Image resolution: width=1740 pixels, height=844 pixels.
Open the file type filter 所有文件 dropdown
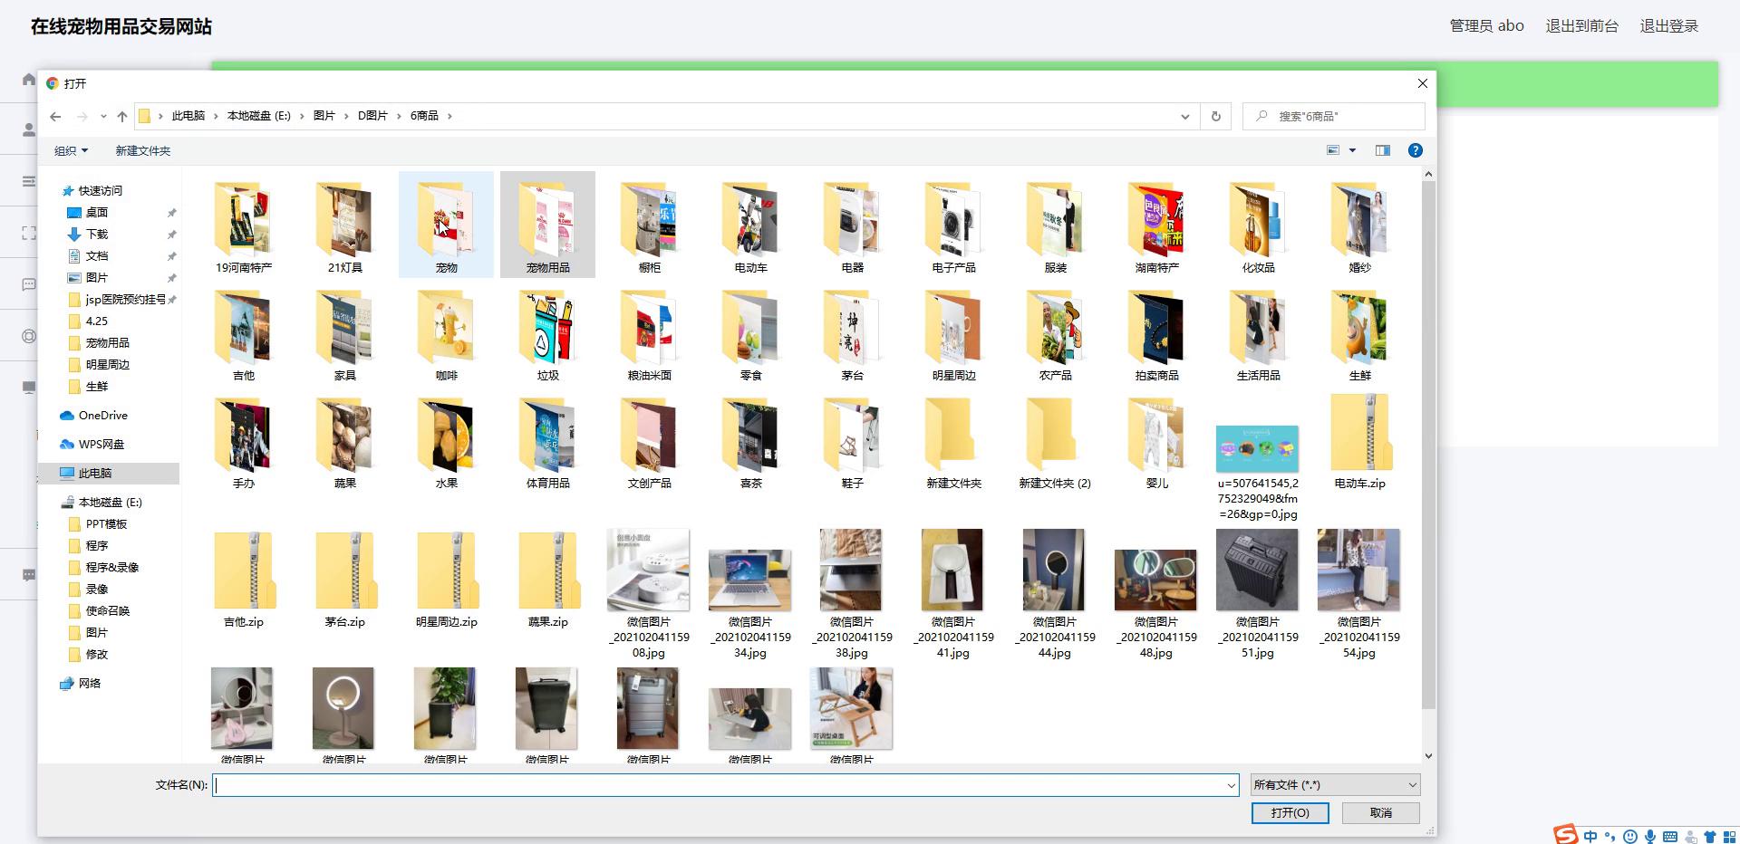click(x=1335, y=785)
